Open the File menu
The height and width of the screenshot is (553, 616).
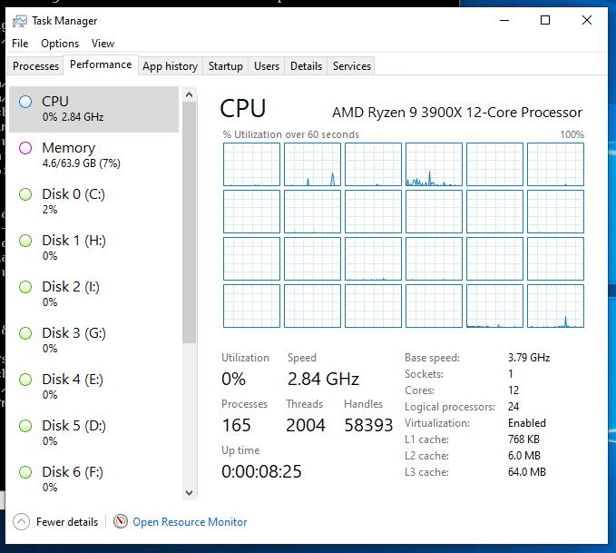tap(20, 44)
